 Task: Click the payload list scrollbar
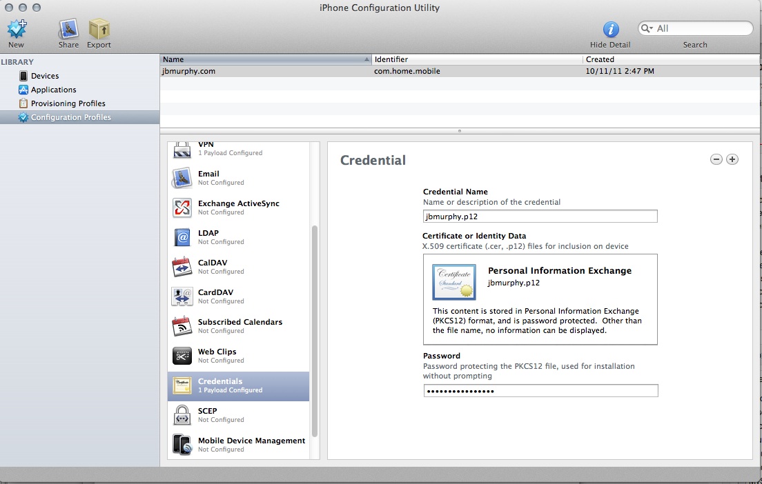(315, 331)
